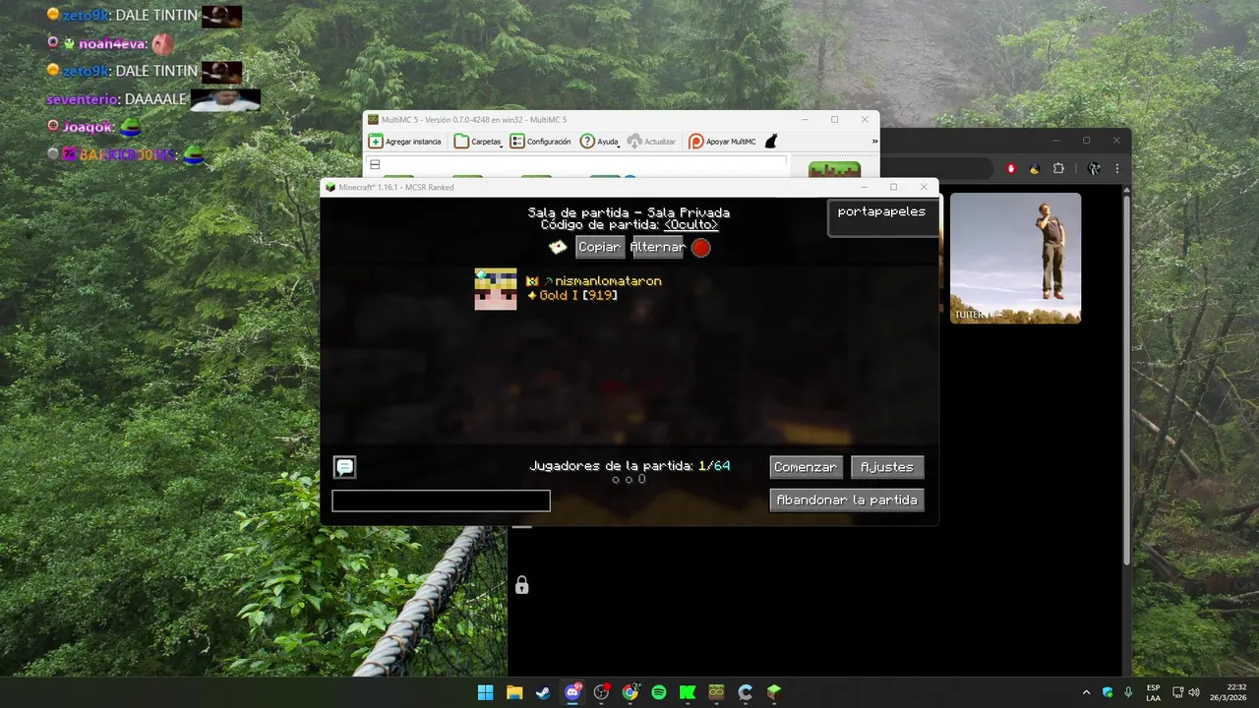Collapse the instance group toggle in MultiMC
The image size is (1259, 708).
click(375, 164)
